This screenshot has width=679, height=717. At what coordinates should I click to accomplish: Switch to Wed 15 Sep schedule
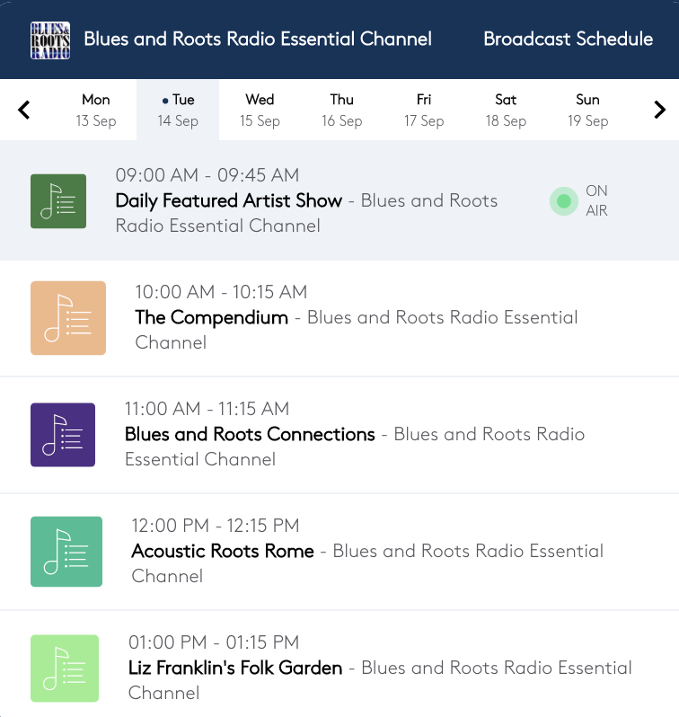[x=260, y=111]
